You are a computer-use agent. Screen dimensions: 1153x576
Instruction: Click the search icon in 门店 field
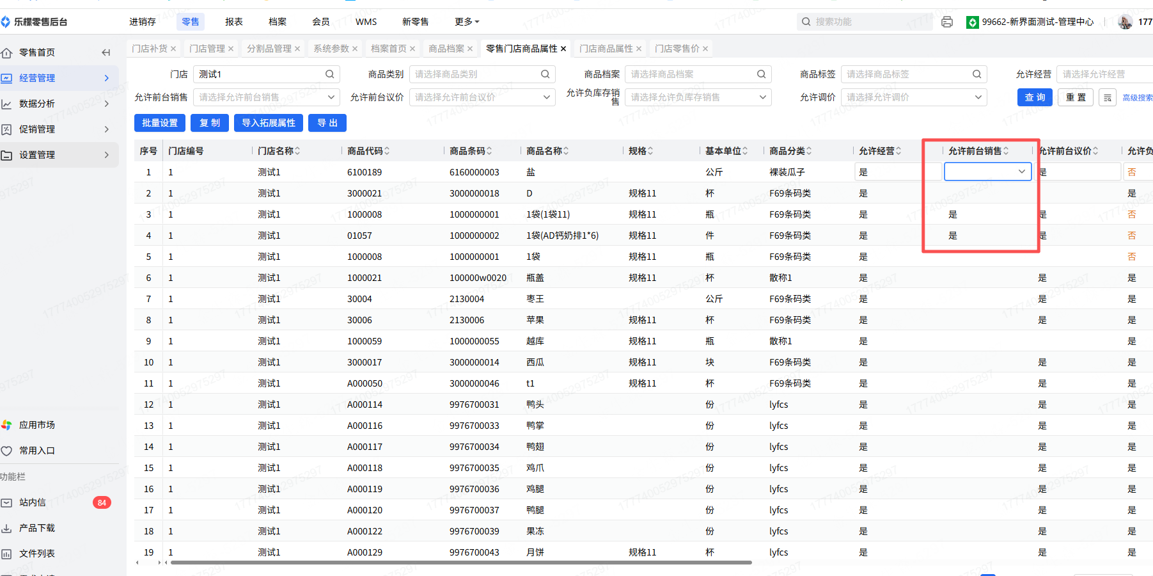point(329,74)
